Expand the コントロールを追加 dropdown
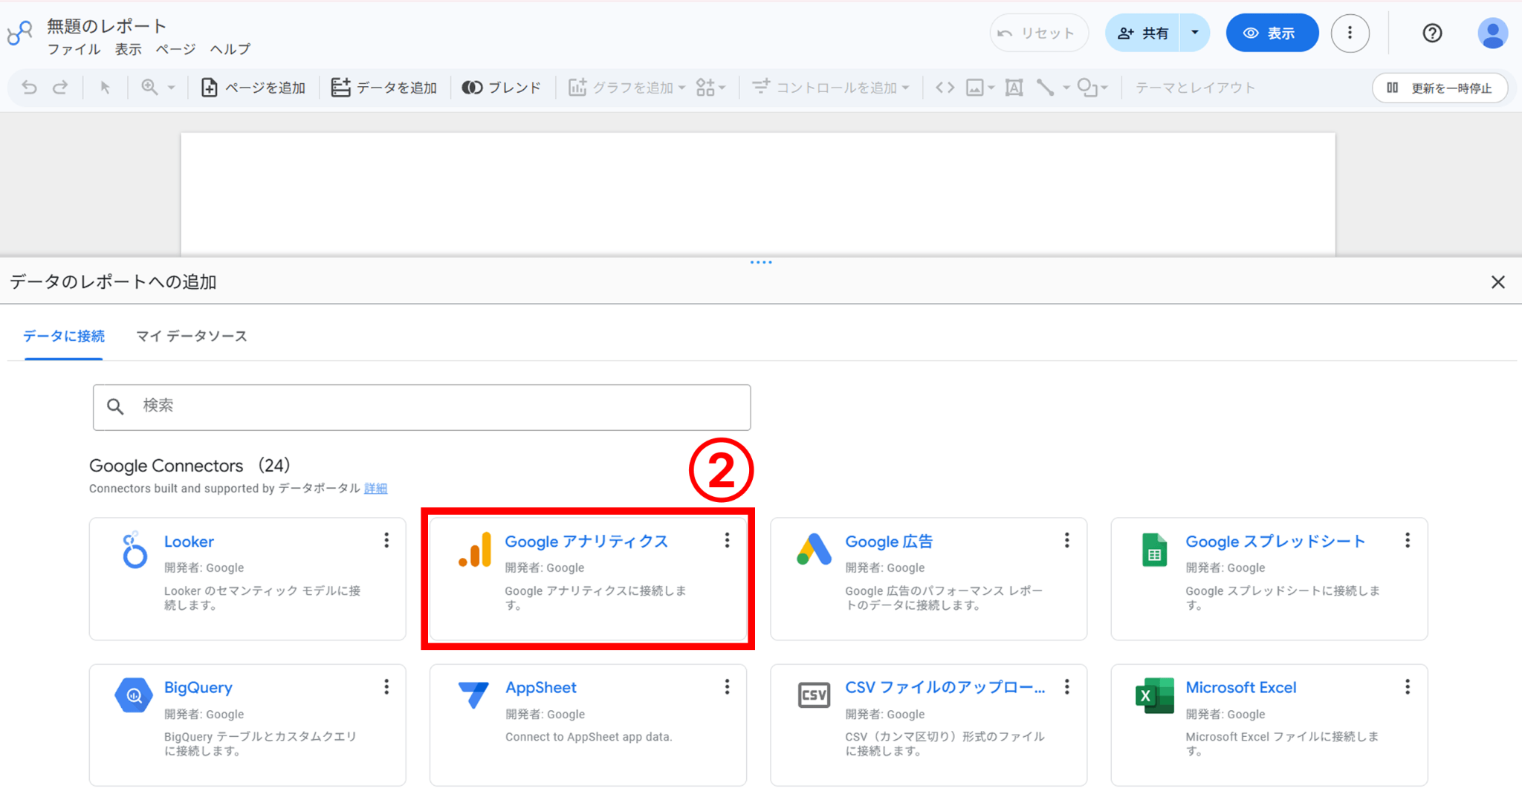This screenshot has height=800, width=1522. [x=831, y=88]
